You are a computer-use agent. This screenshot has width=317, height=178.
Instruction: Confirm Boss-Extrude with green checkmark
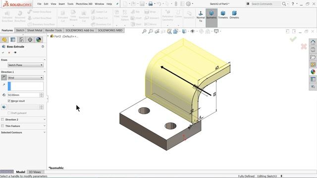(x=3, y=52)
